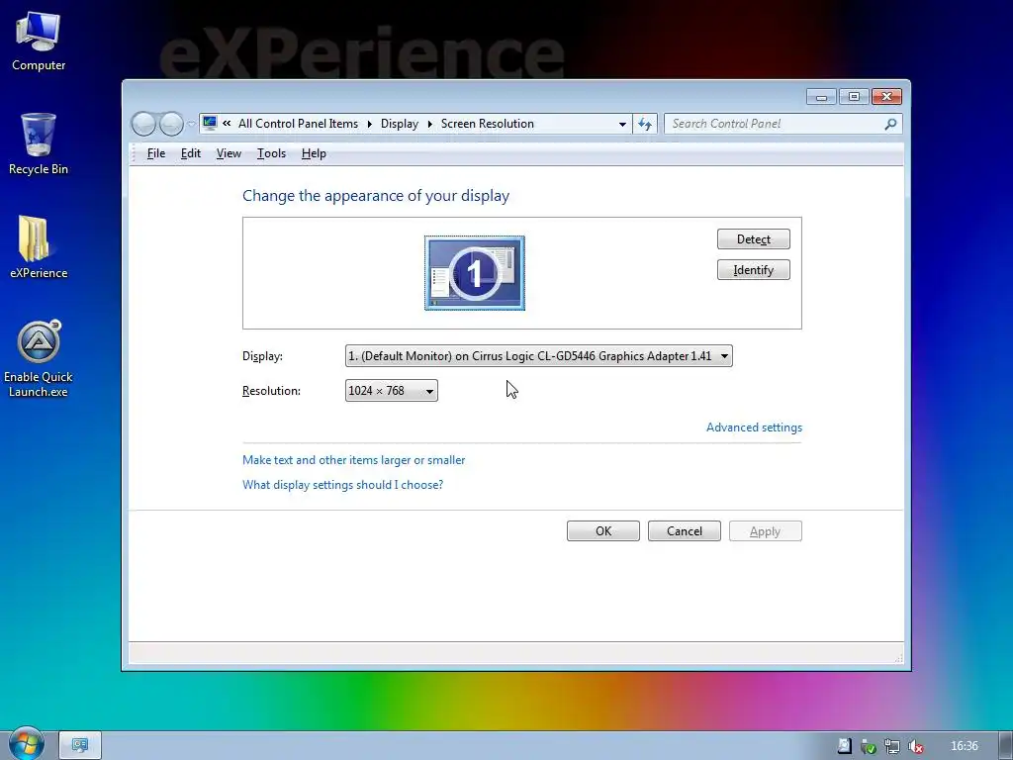Open the Edit menu

point(191,153)
